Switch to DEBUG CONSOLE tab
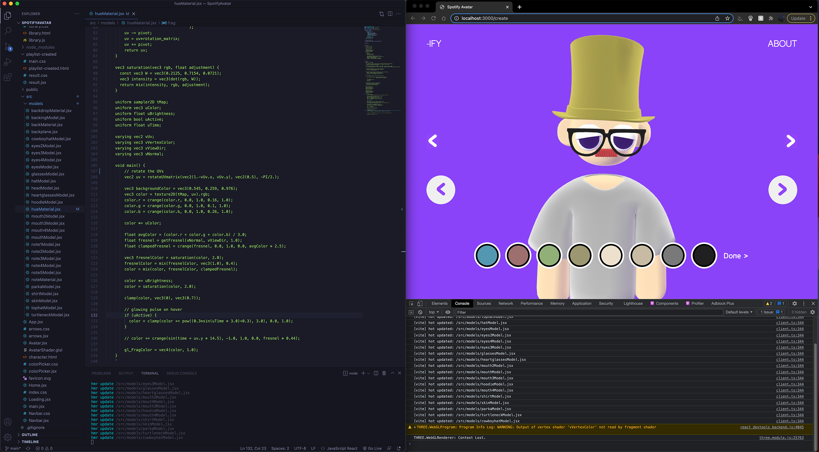Screen dimensions: 819x452 [x=182, y=373]
